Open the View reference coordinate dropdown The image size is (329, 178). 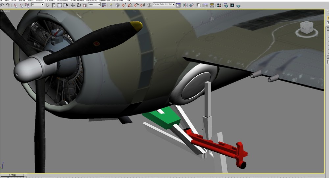point(94,5)
